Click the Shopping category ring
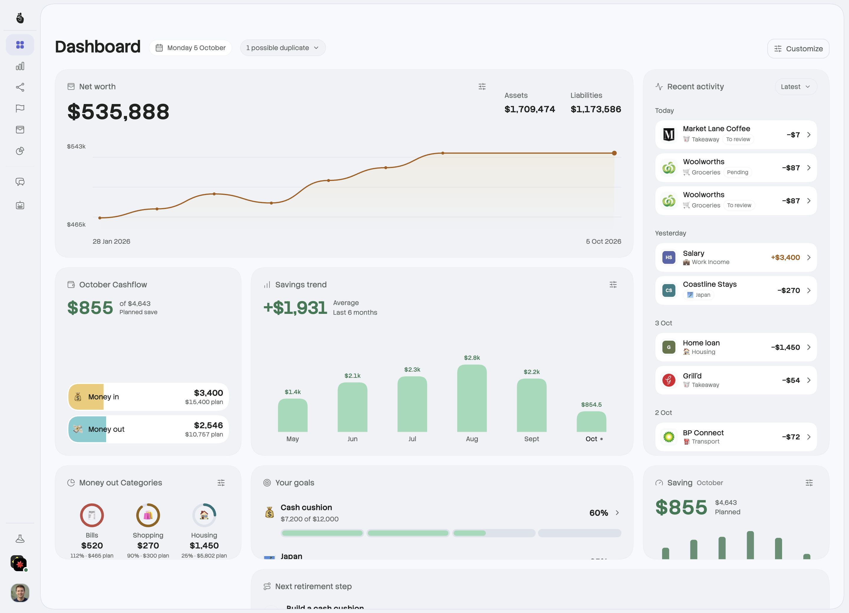 [148, 515]
